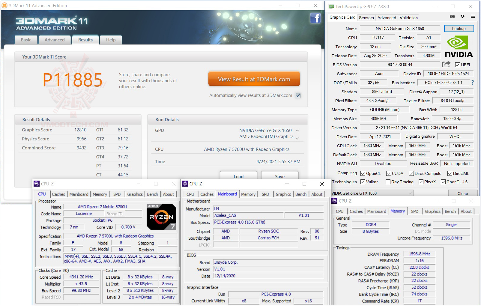Click the Lookup button in GPU-Z
This screenshot has height=306, width=481.
459,28
